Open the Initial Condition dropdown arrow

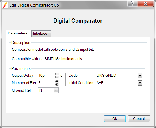pos(140,83)
